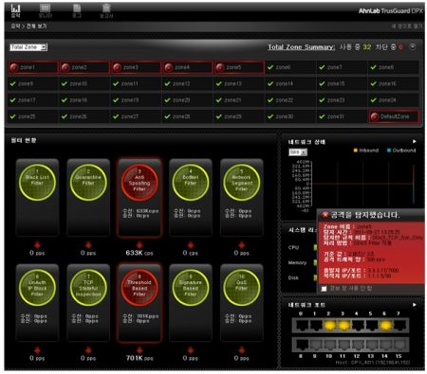Click the red Threshold Based Filter circle
This screenshot has width=427, height=374.
click(x=139, y=288)
